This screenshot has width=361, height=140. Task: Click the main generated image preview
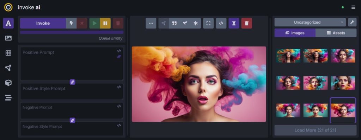coord(199,84)
